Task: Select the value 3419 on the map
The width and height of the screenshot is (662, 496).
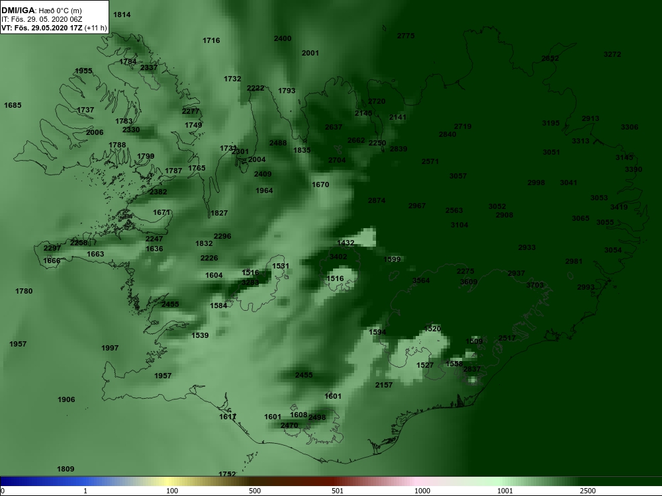Action: click(619, 207)
